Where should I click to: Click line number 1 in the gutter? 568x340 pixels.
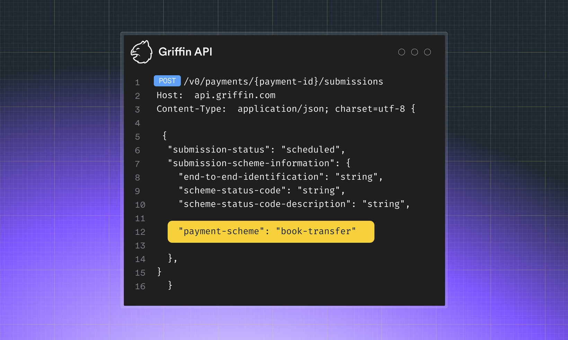(x=137, y=83)
